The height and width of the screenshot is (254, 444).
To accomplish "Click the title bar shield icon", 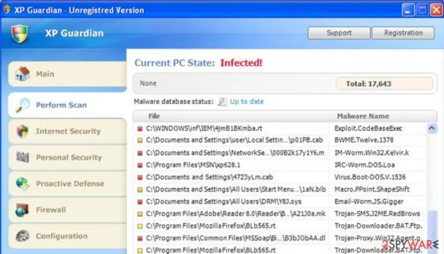I will [7, 10].
